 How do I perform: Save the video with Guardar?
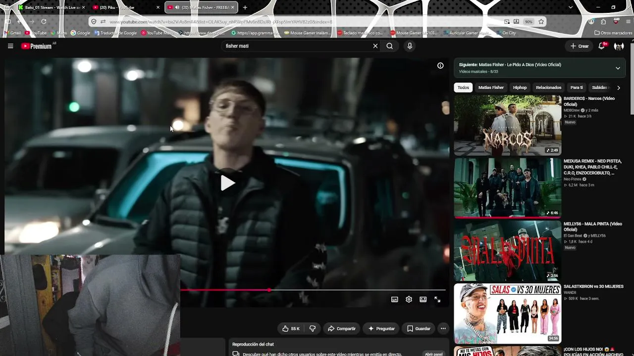(x=419, y=328)
